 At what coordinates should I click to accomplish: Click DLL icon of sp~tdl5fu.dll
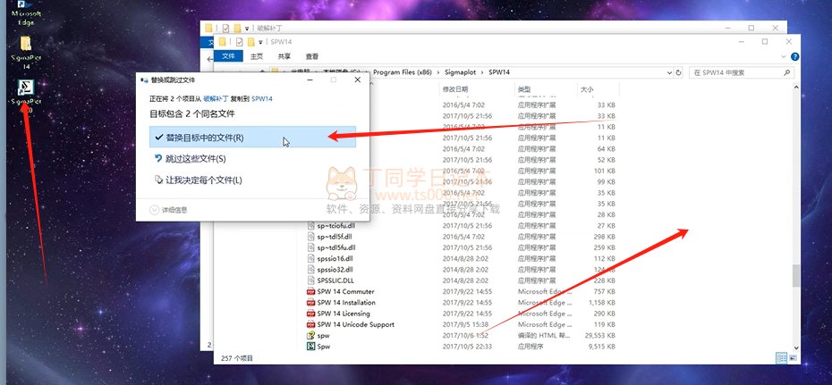pos(311,247)
